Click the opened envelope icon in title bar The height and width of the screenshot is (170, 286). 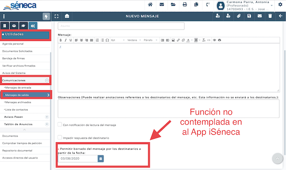(x=67, y=16)
